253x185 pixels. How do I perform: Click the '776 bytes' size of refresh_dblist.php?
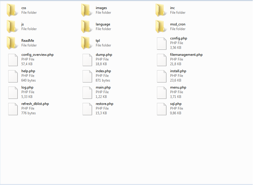click(28, 113)
